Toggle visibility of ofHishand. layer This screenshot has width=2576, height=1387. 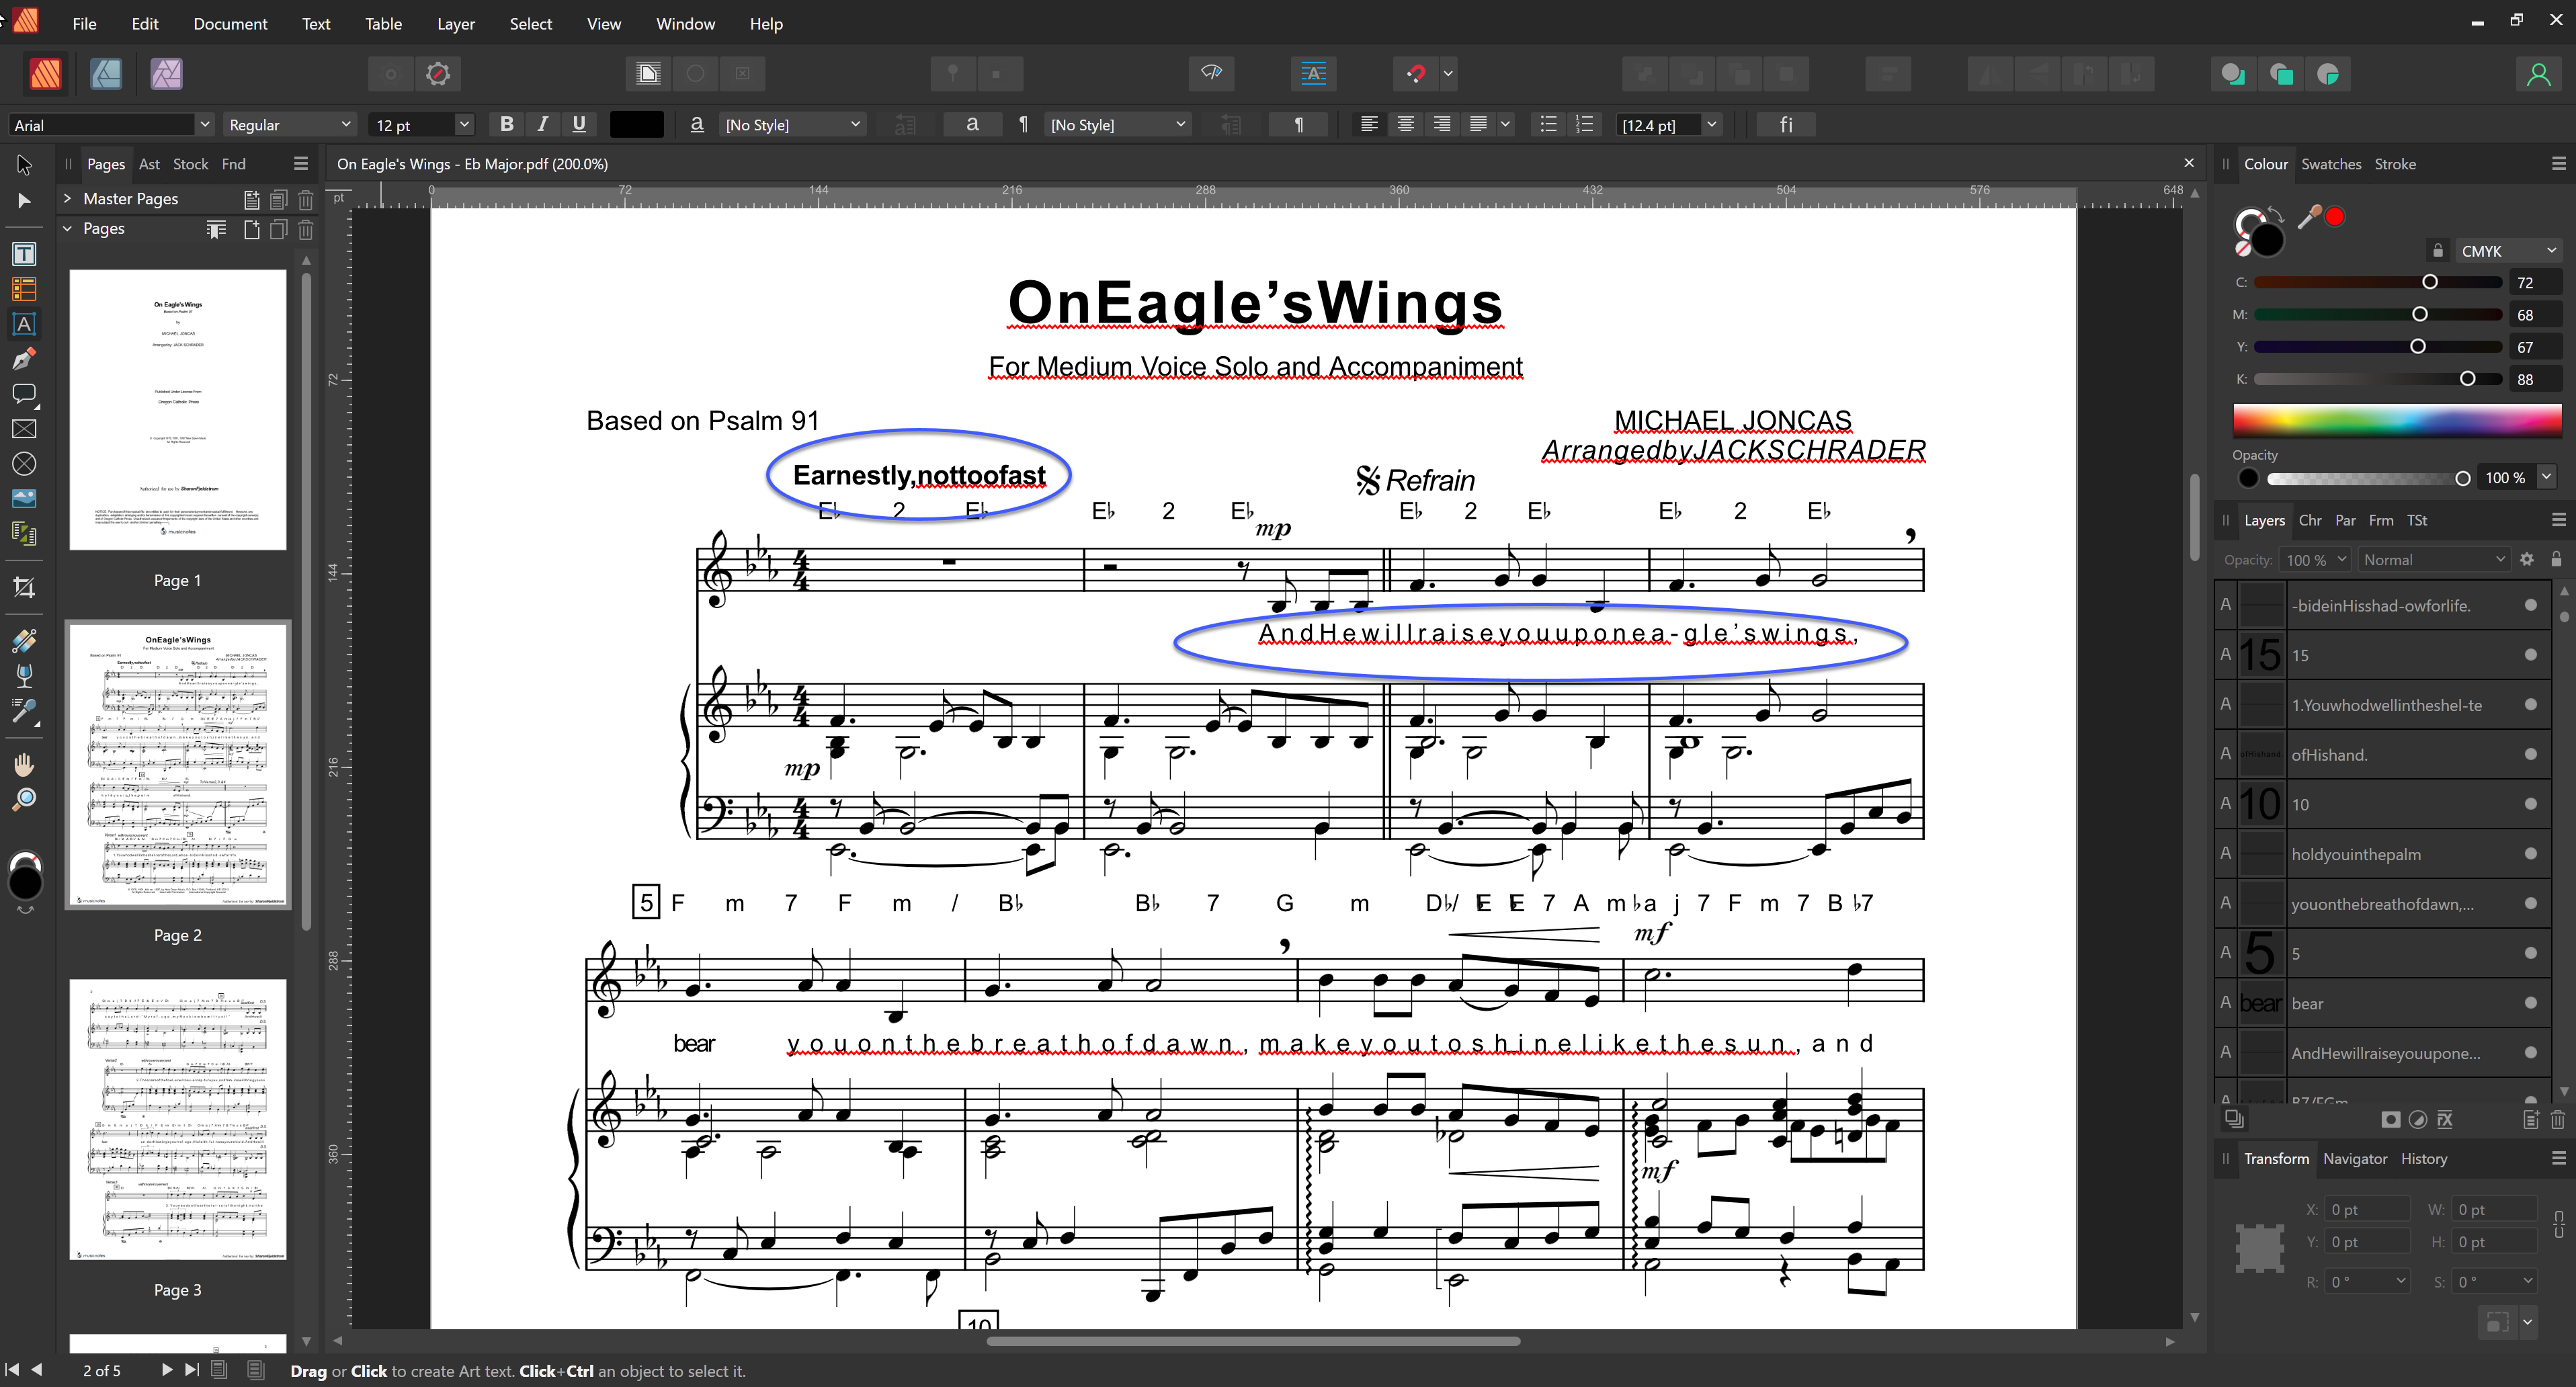pyautogui.click(x=2531, y=754)
